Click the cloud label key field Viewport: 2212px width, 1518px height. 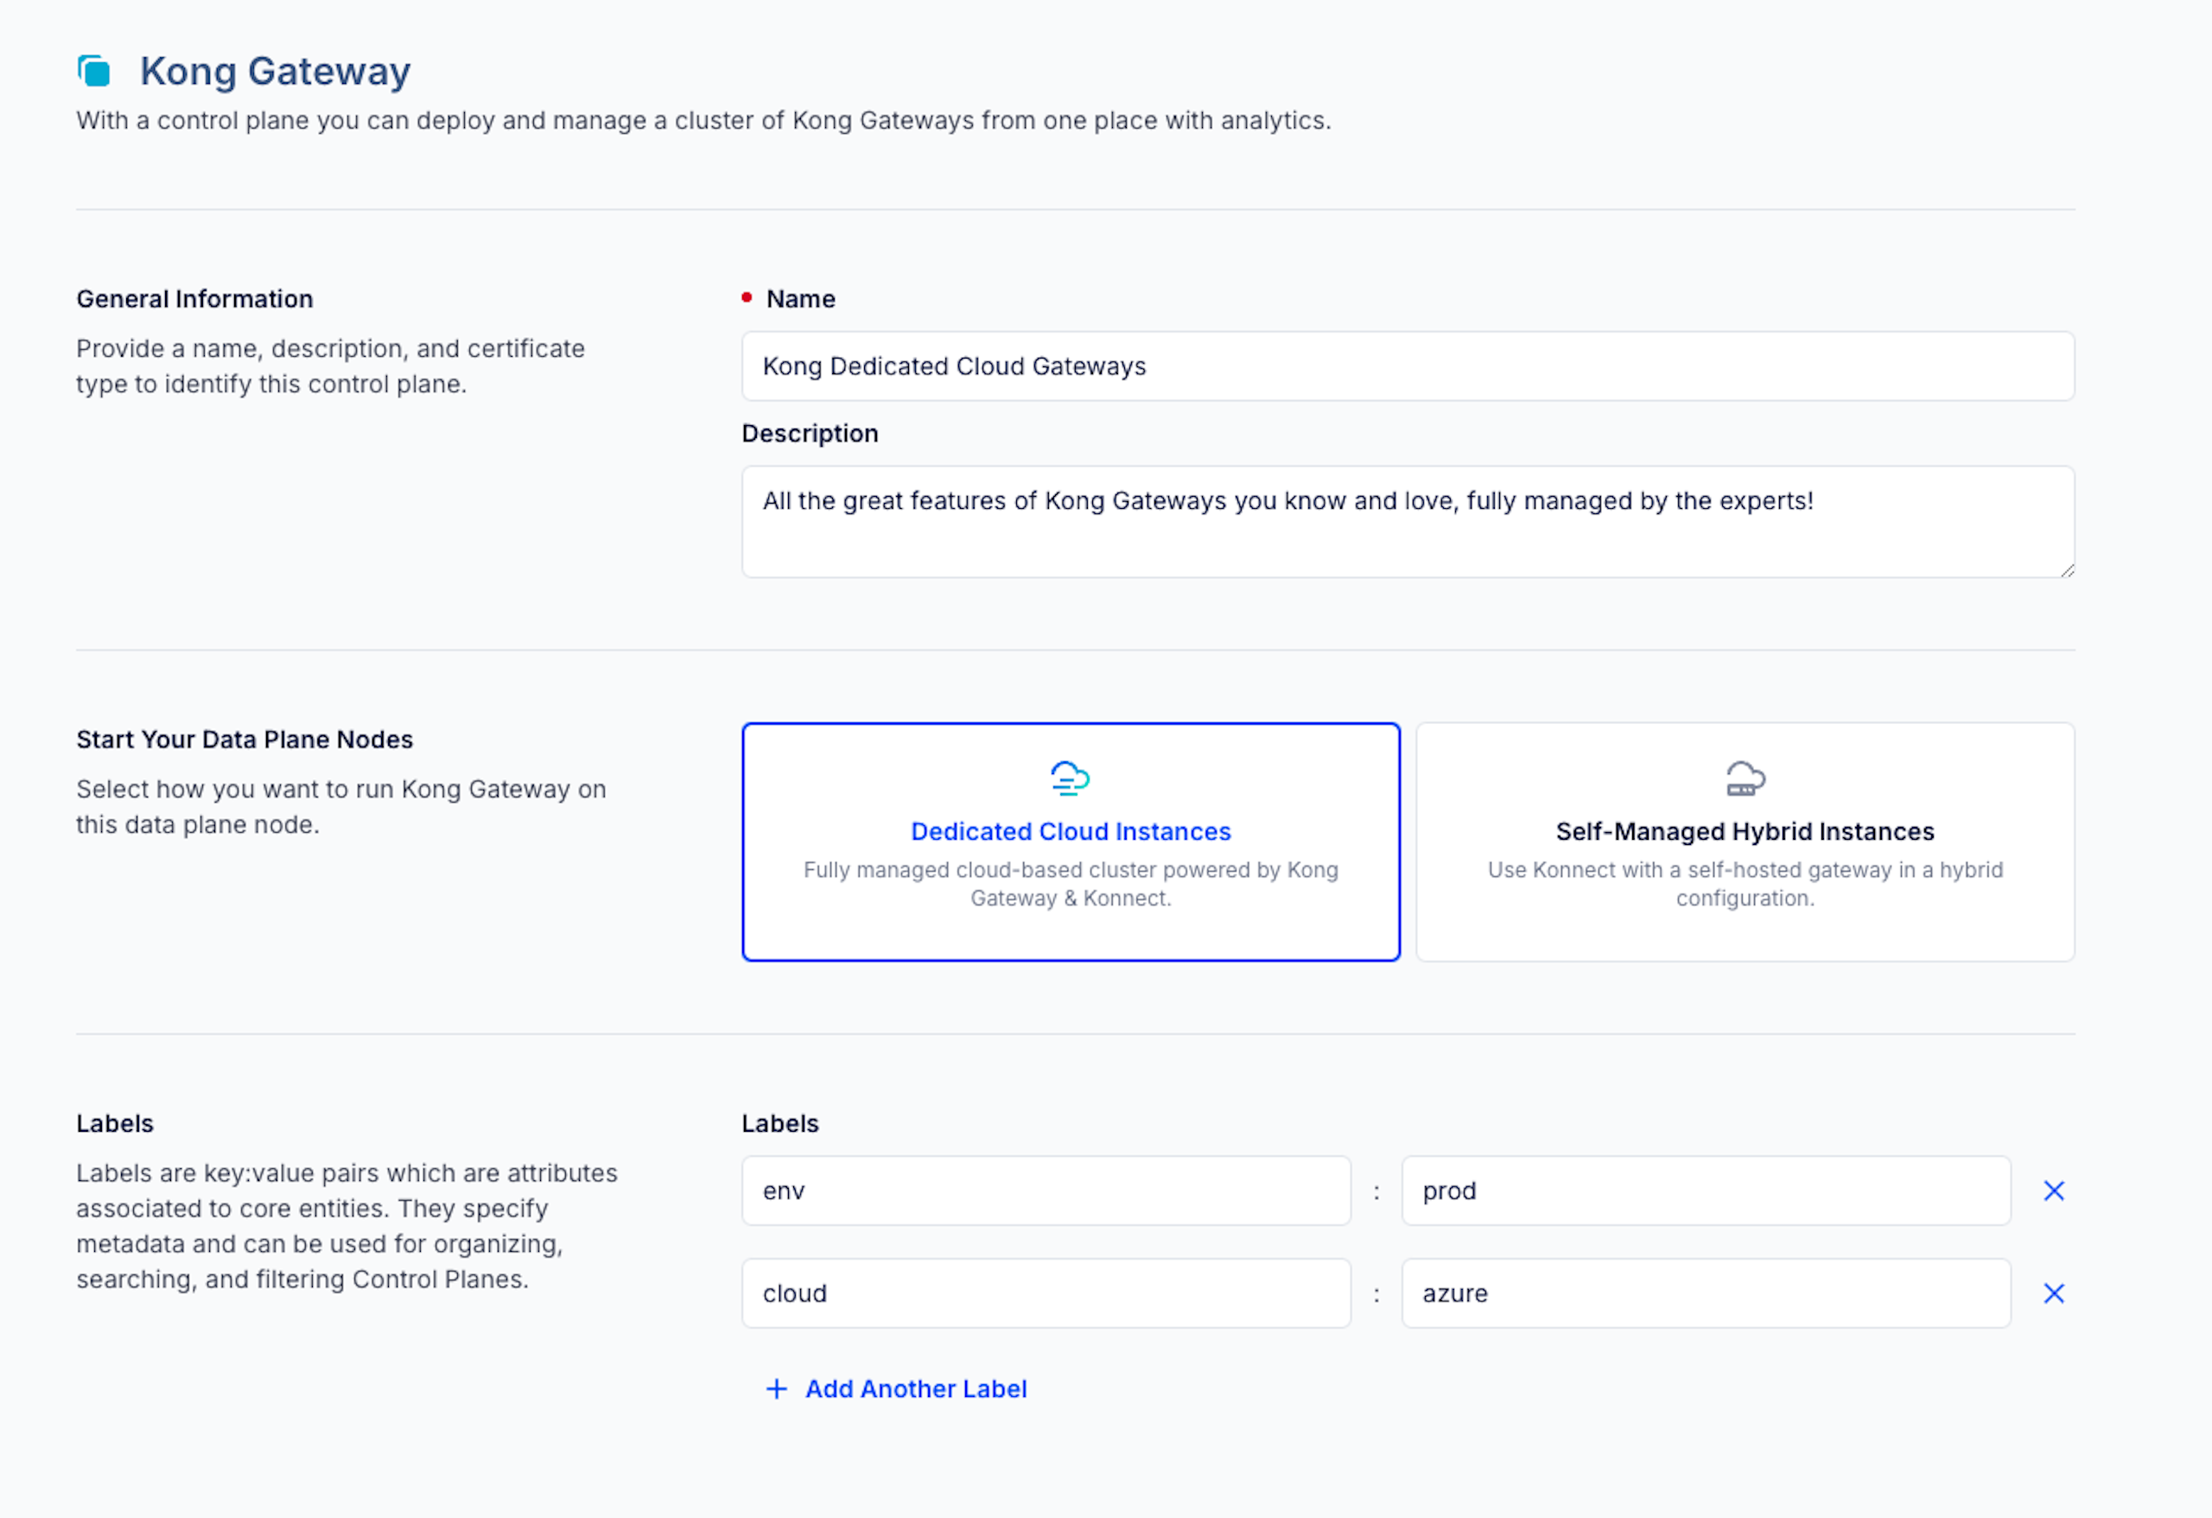point(1046,1293)
